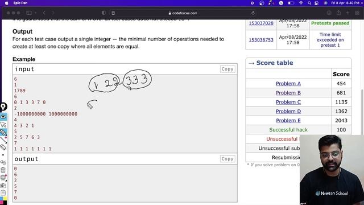Click the input line '-1000000000 1000000000'
Screen dimensions: 364x205
click(45, 114)
